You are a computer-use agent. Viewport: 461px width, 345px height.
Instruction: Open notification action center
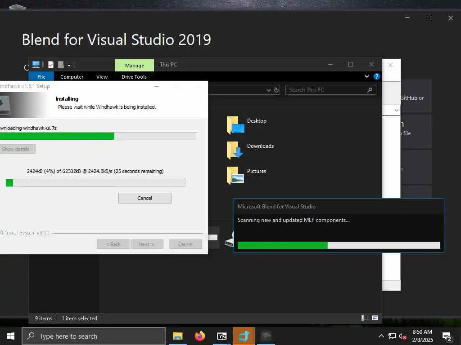(447, 336)
